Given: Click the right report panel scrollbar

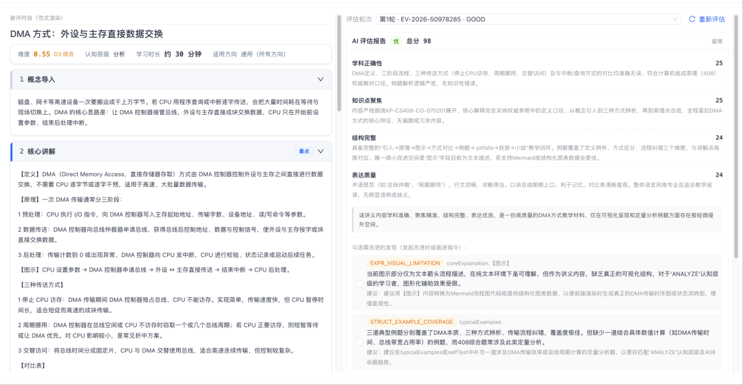Looking at the screenshot, I should [x=736, y=137].
